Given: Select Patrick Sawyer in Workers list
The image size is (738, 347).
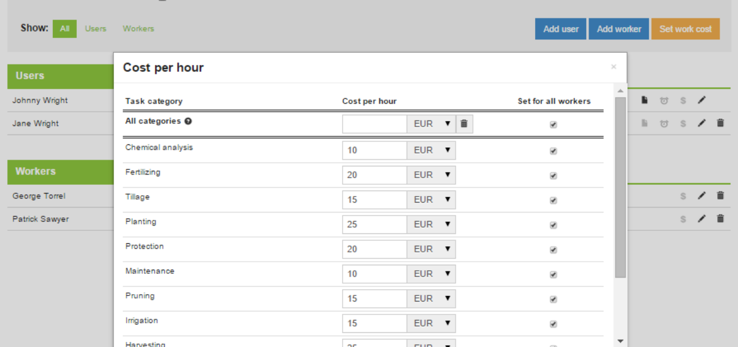Looking at the screenshot, I should pyautogui.click(x=41, y=219).
